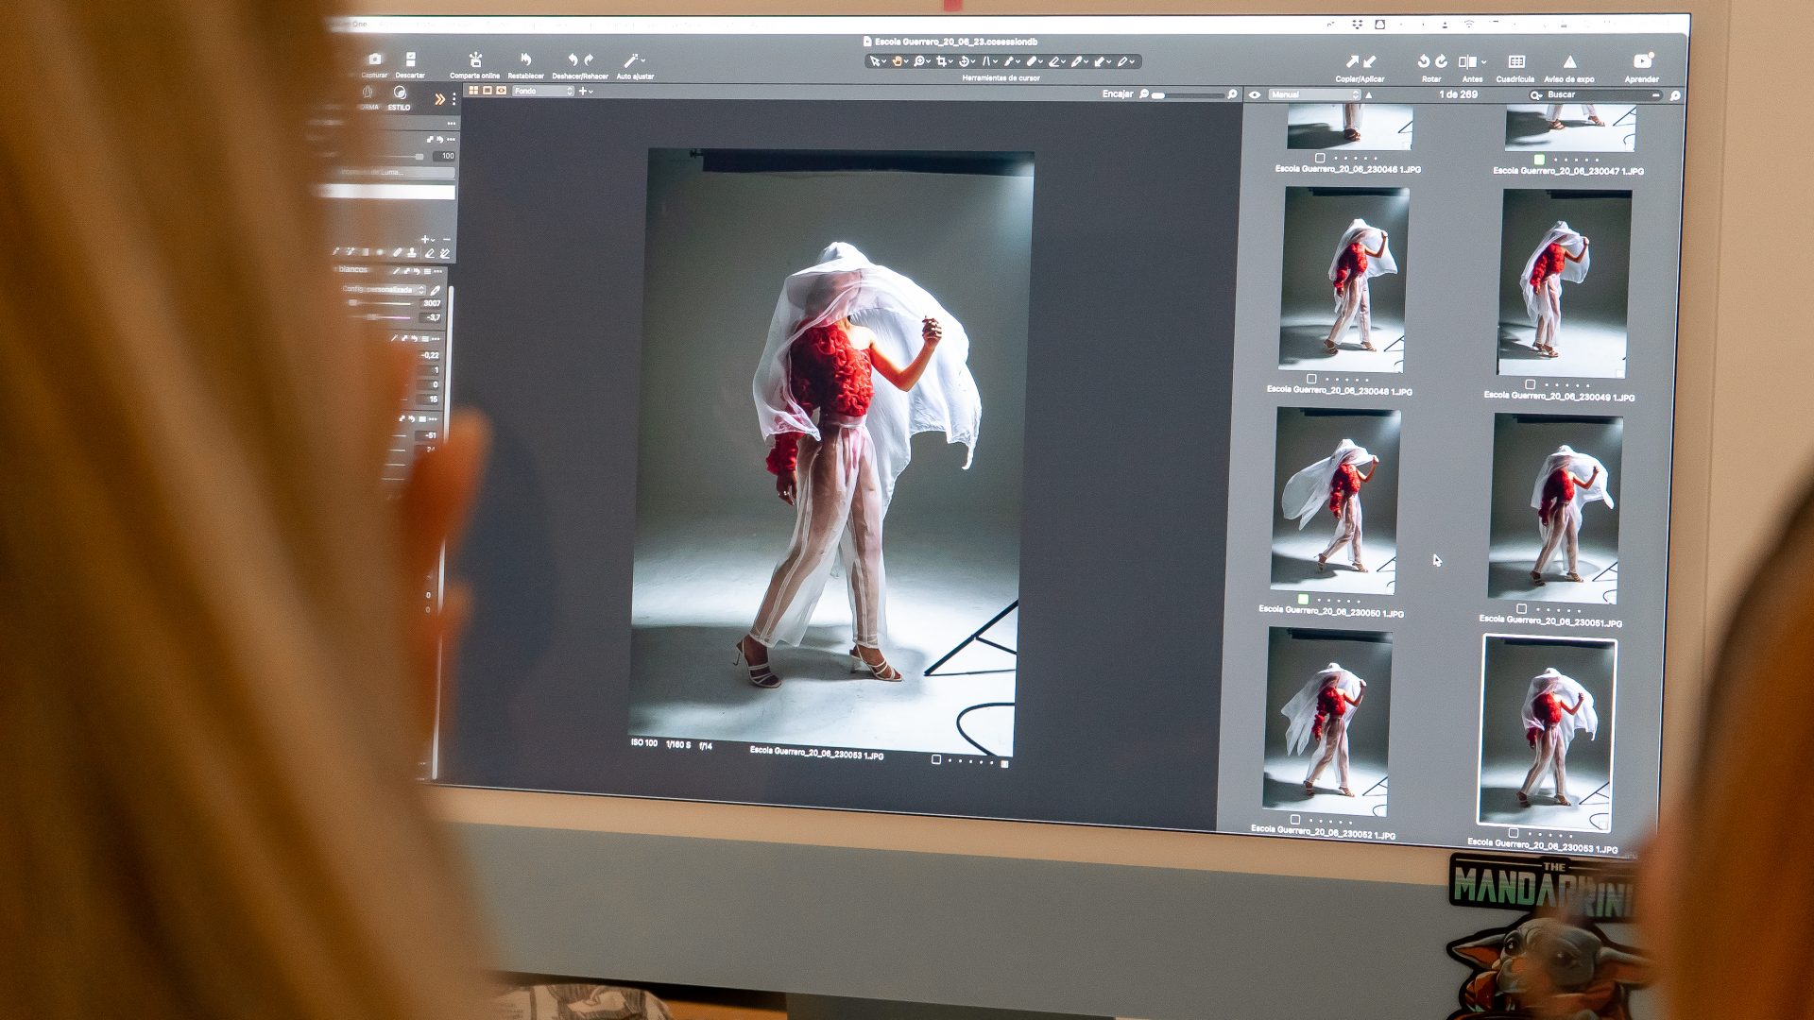Select the loupe zoom cursor tool
1814x1020 pixels.
coord(918,61)
